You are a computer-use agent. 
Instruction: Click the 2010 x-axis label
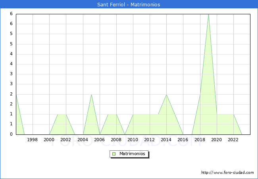[133, 140]
